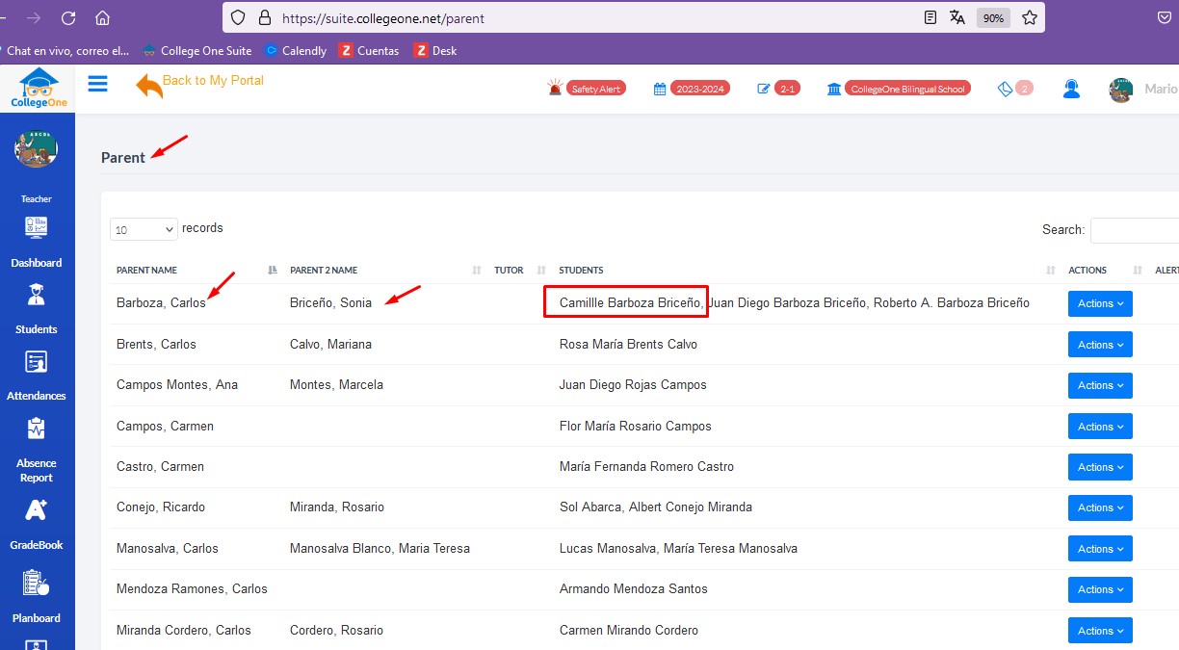This screenshot has height=650, width=1179.
Task: Open reader view icon in address bar
Action: tap(930, 17)
